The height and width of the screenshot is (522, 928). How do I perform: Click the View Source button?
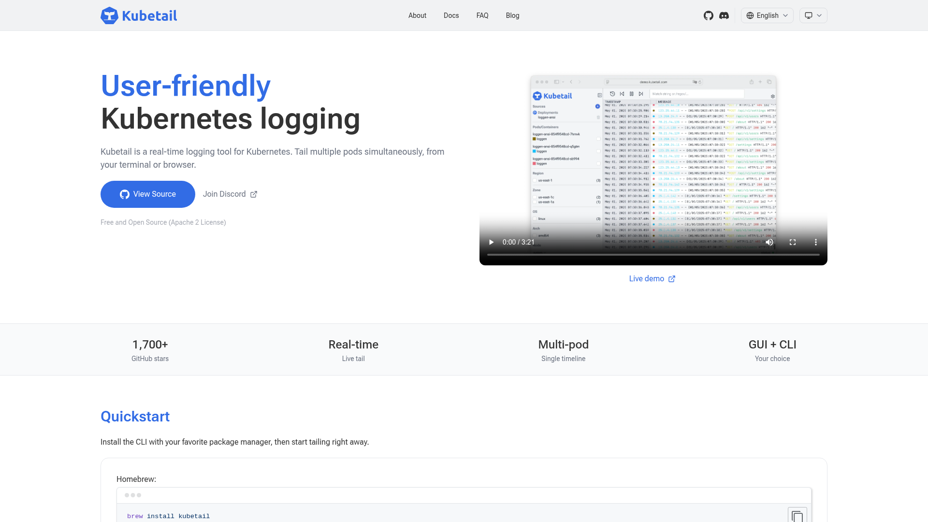[x=148, y=194]
